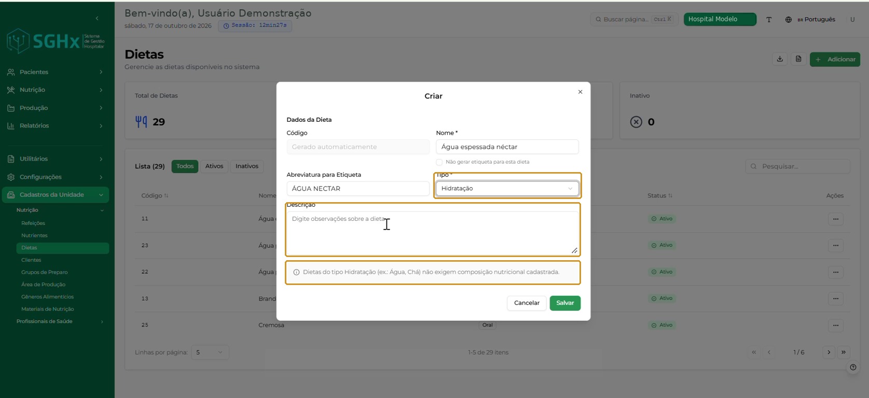Open Refeições in the sidebar

tap(33, 223)
